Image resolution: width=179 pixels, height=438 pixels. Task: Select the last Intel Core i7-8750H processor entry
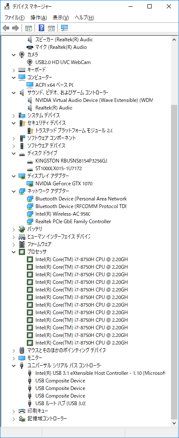[x=82, y=343]
